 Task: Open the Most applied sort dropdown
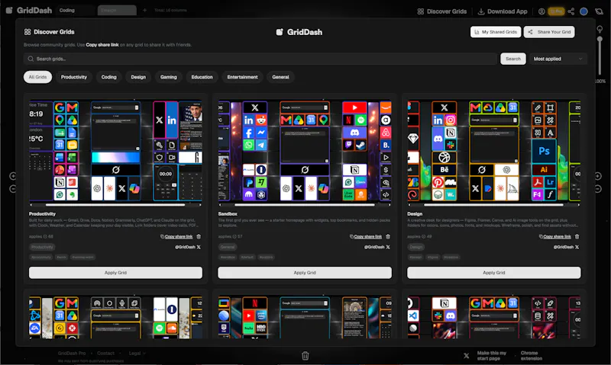point(558,59)
